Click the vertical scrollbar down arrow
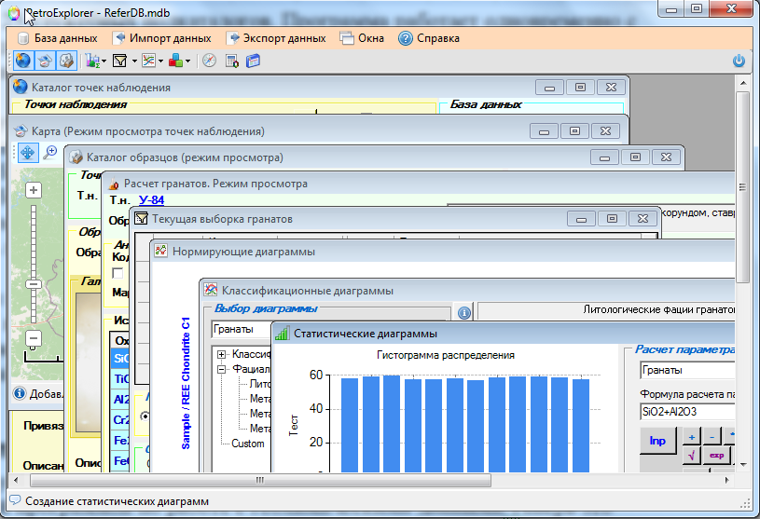 (742, 465)
